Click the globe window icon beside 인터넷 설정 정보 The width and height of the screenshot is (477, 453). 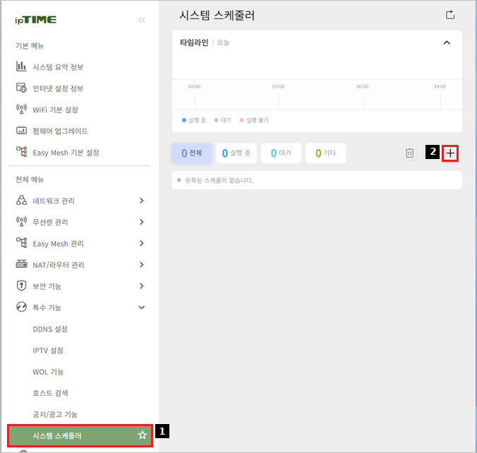[x=21, y=88]
